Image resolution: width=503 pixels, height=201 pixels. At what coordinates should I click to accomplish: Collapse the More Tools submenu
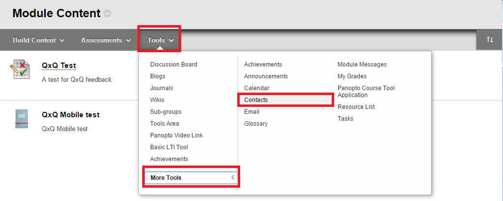pyautogui.click(x=191, y=177)
